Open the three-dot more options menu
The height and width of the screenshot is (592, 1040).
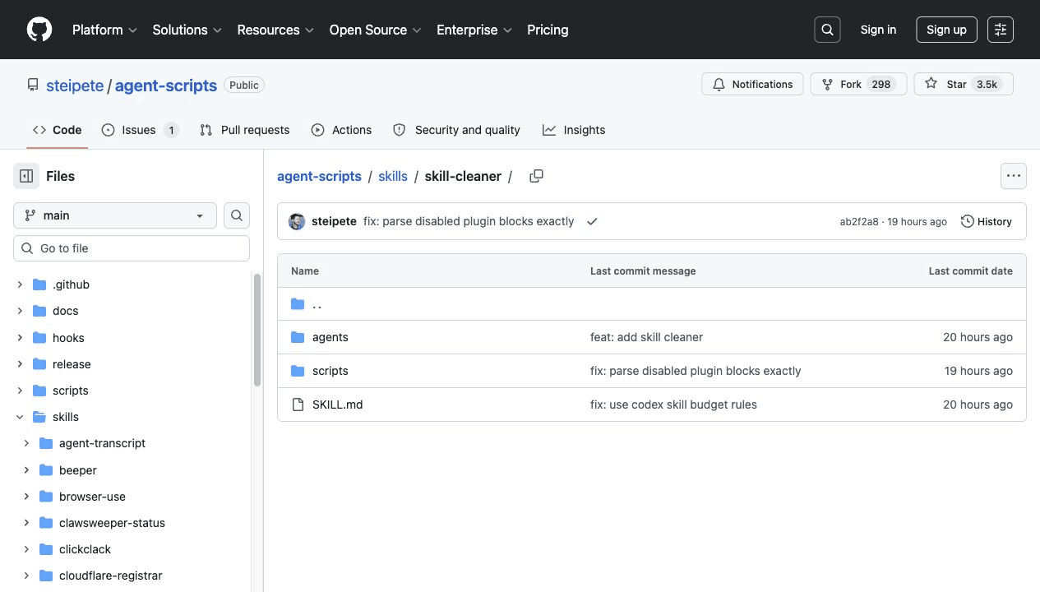coord(1014,176)
